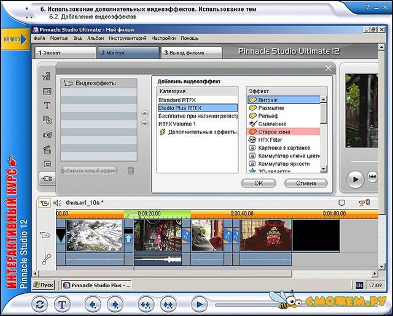Click the EN language indicator in tray

(x=359, y=285)
